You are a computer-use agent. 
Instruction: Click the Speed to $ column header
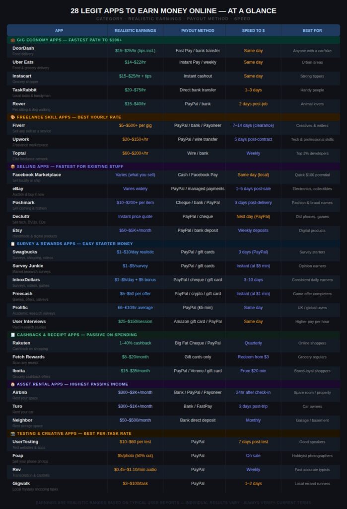[253, 30]
